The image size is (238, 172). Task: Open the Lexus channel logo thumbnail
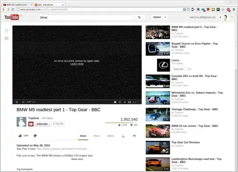164,65
